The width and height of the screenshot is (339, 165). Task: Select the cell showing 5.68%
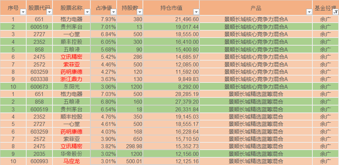click(x=104, y=49)
